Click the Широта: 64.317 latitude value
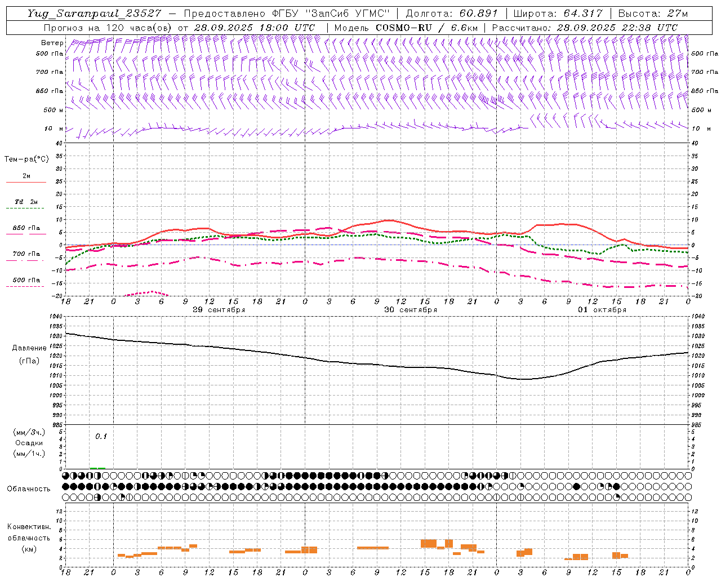Screen dimensions: 721x577 558,14
